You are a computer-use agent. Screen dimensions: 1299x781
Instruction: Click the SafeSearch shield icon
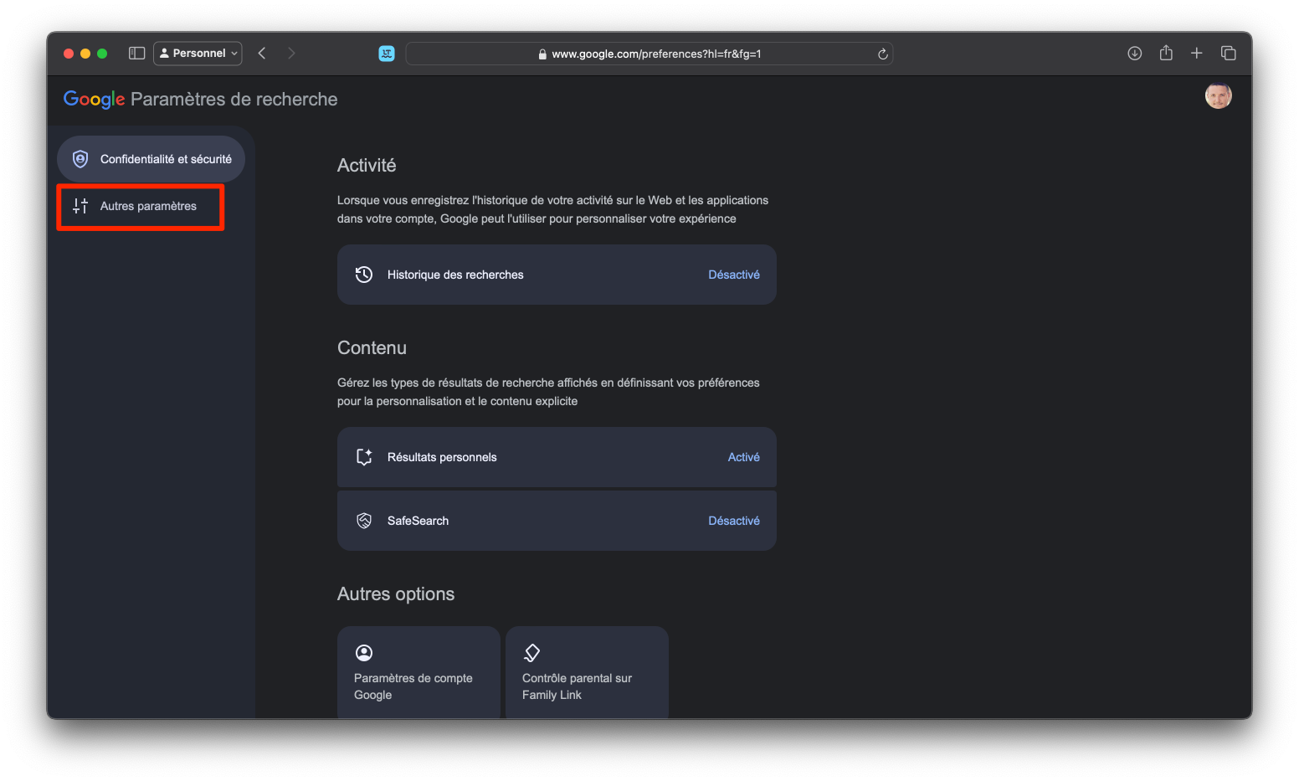coord(364,521)
